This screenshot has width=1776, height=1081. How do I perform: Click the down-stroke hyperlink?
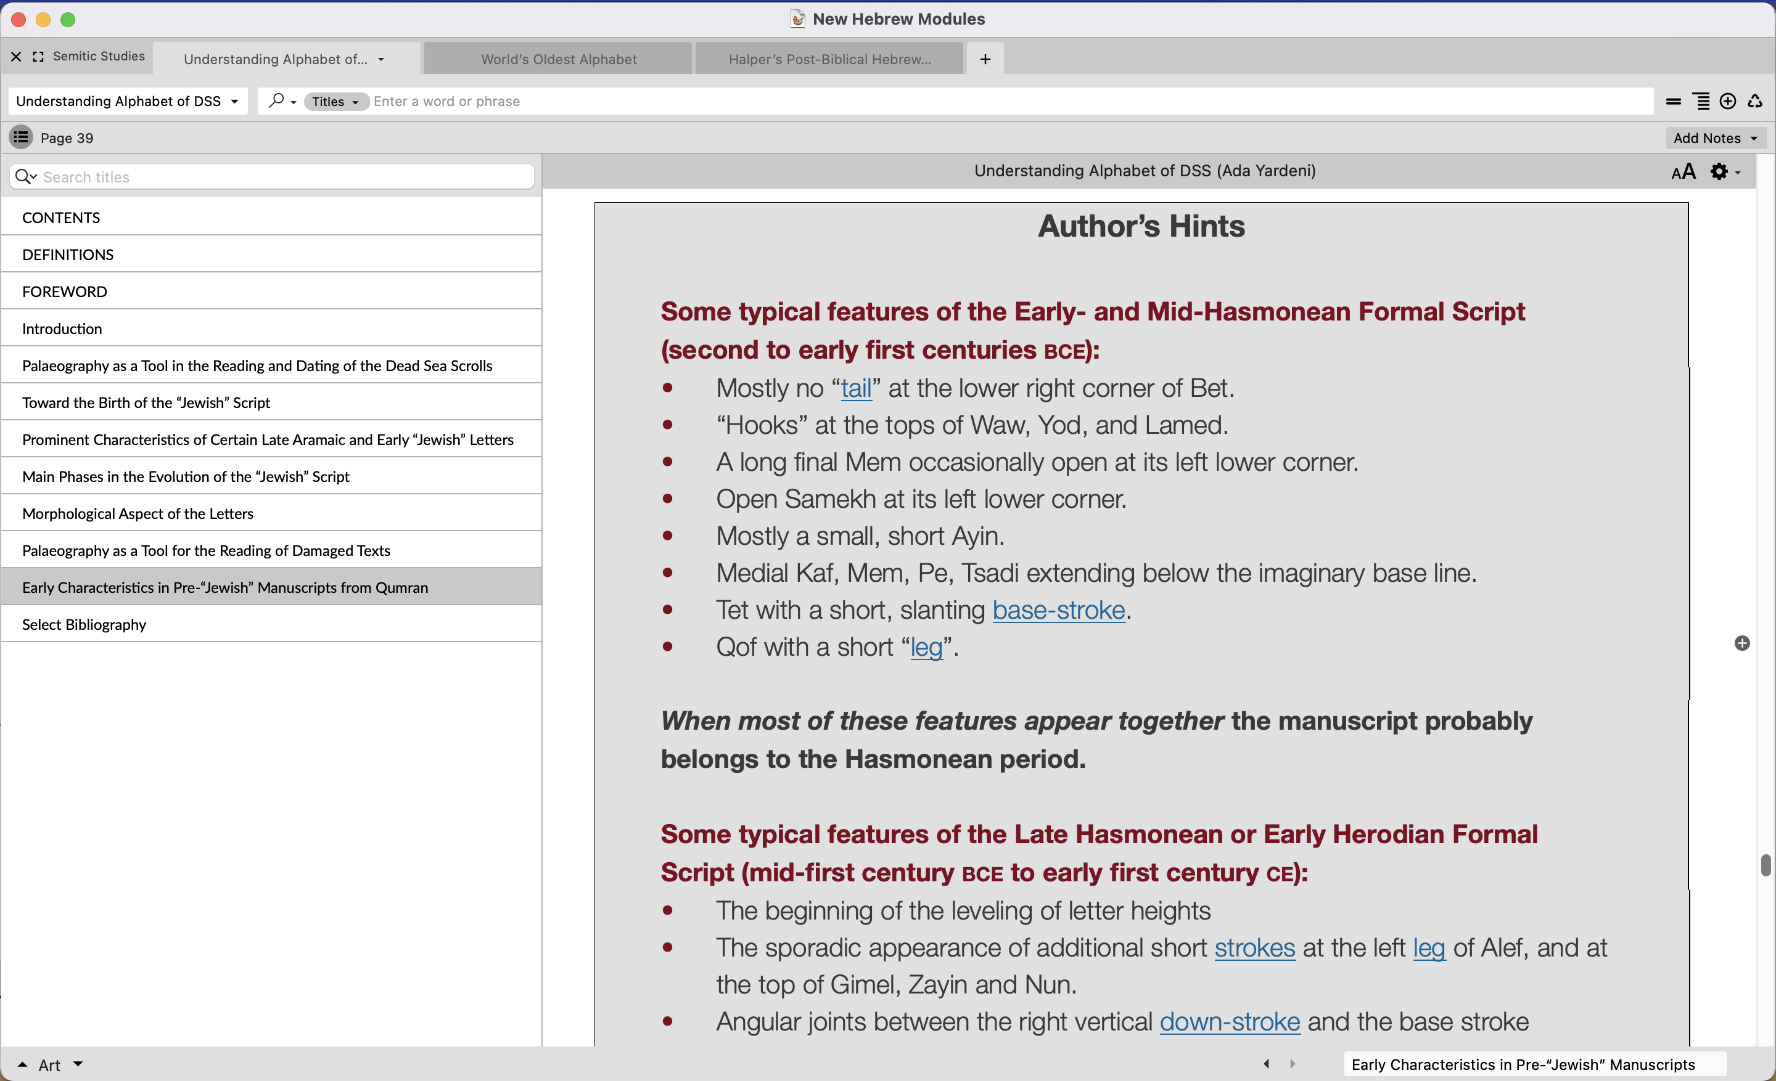pos(1229,1022)
